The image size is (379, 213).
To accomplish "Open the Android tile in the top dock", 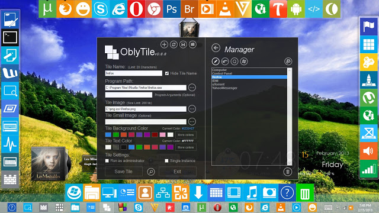I will pos(296,9).
